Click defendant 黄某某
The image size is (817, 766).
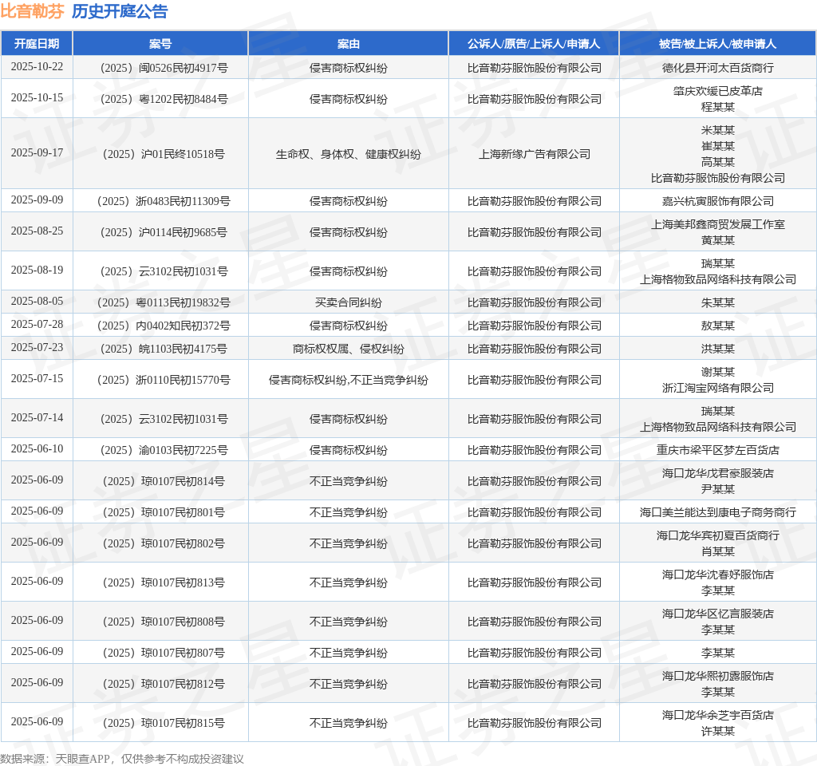click(717, 240)
